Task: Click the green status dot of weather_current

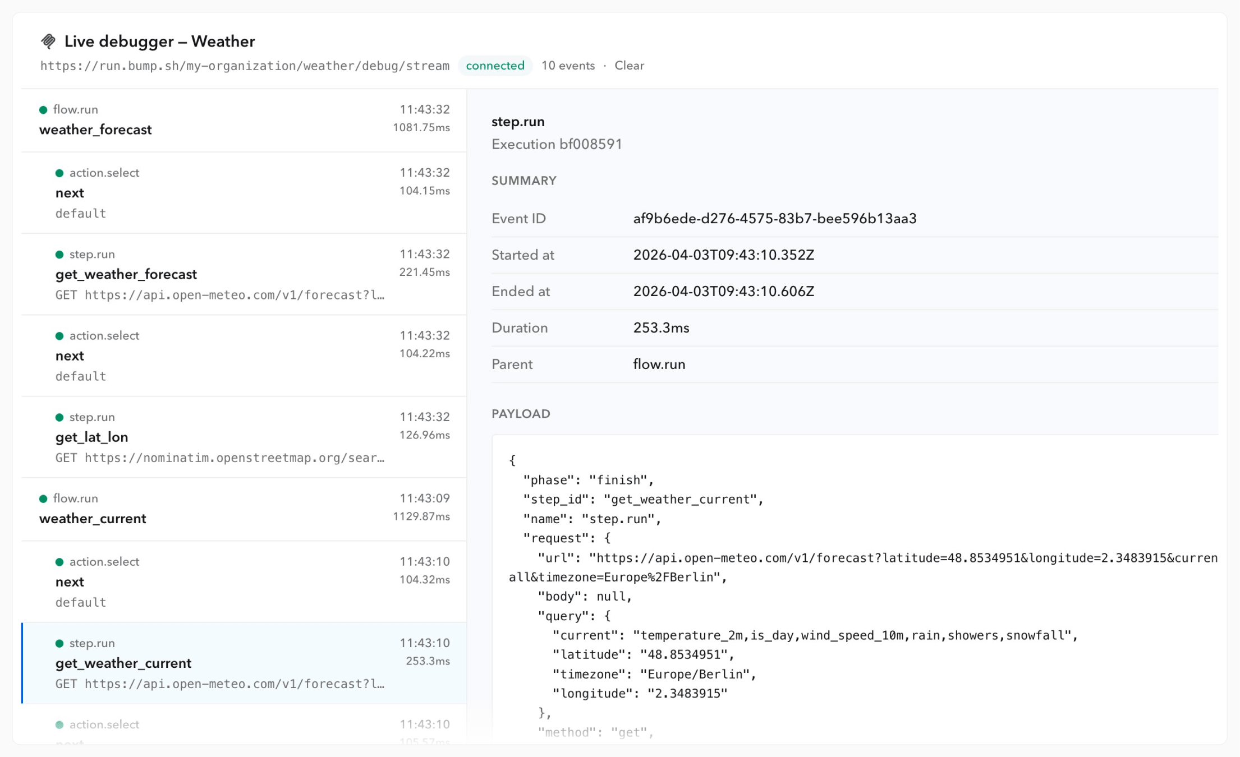Action: (43, 498)
